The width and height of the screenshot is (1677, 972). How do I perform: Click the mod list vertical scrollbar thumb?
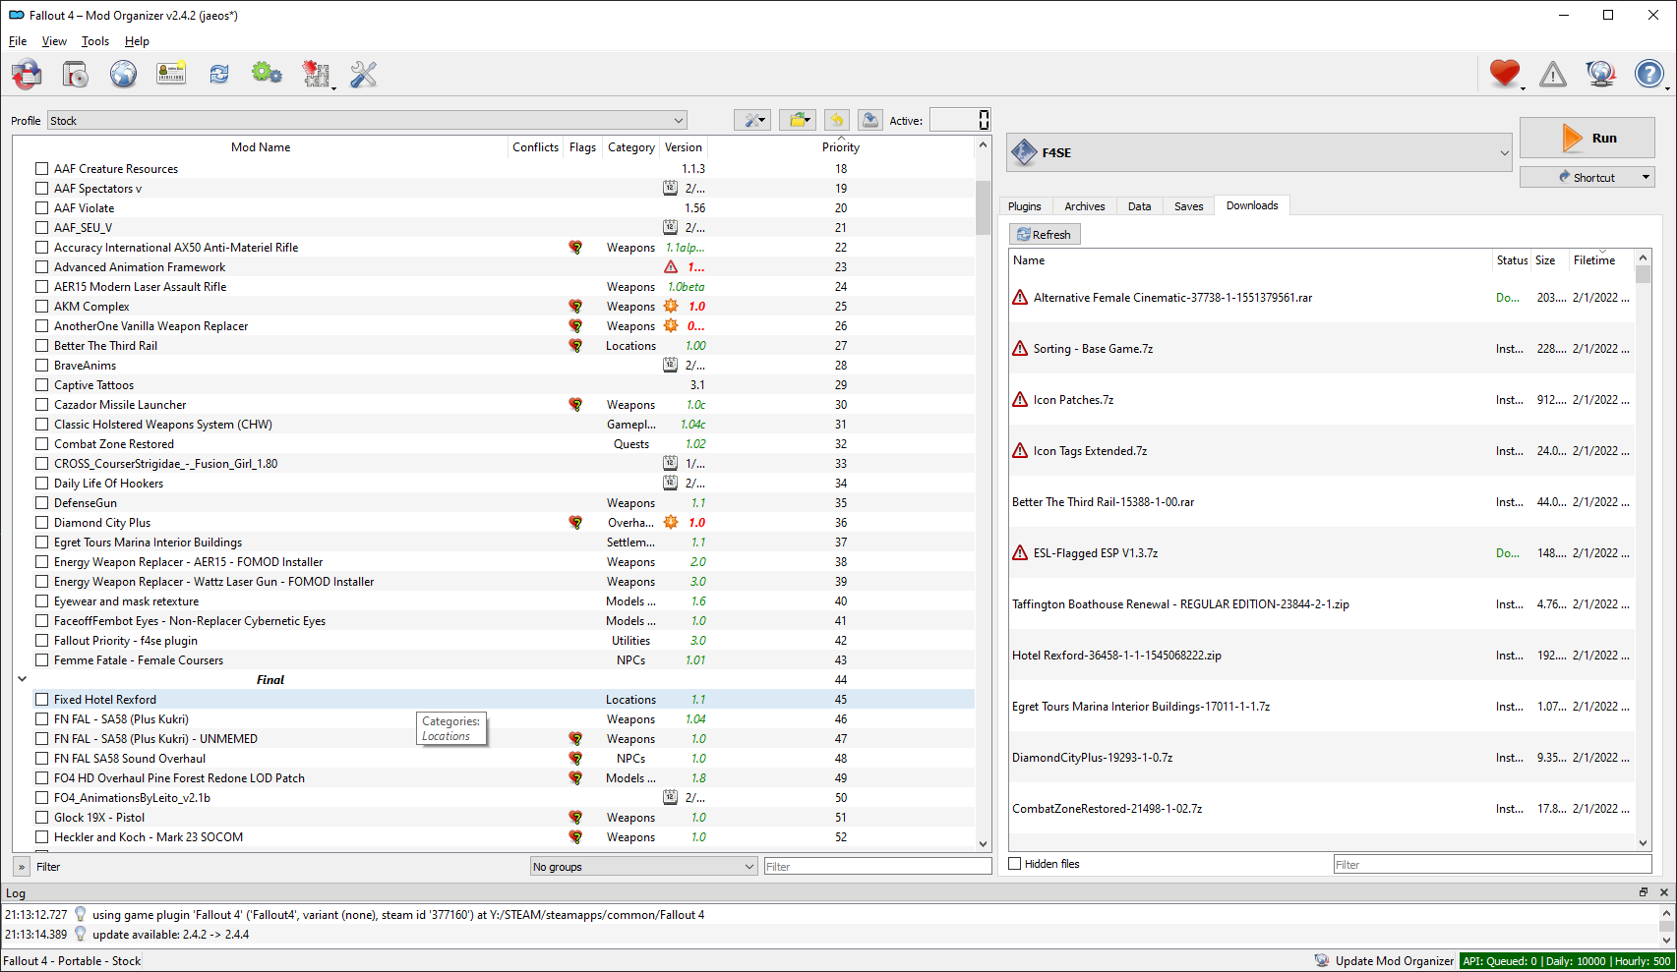(x=983, y=207)
